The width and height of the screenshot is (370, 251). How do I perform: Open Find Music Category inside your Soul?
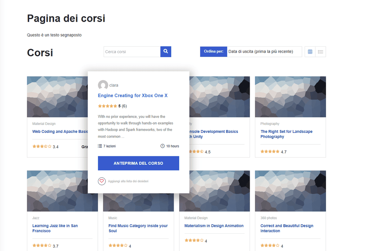pos(138,228)
